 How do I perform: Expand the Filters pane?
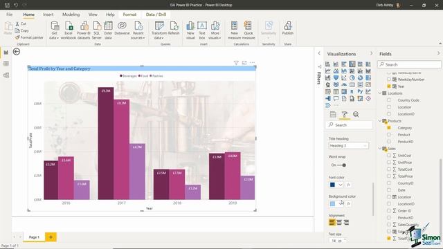pos(319,53)
